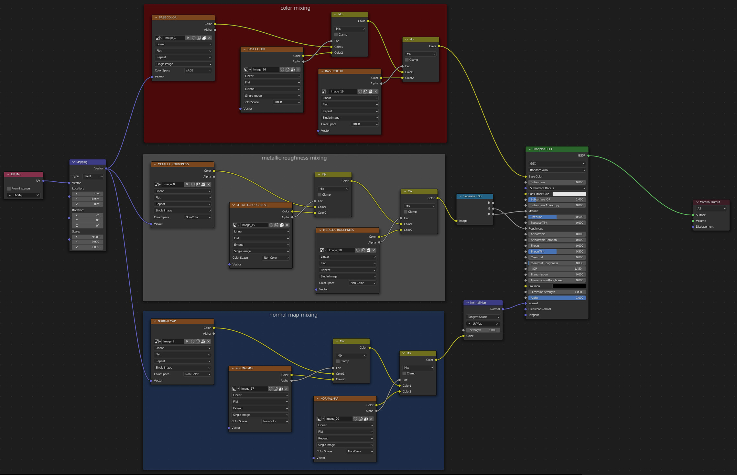Toggle fake user shield for Image_18
Screen dimensions: 737x475
click(358, 250)
